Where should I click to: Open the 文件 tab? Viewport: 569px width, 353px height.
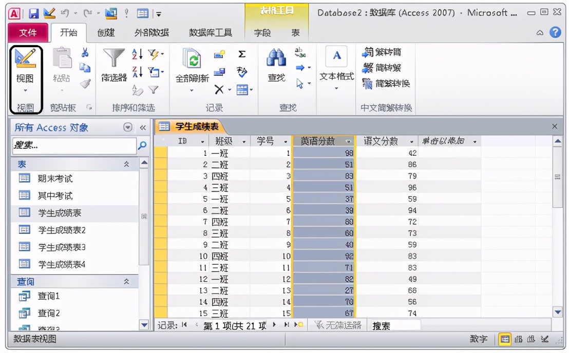click(28, 32)
